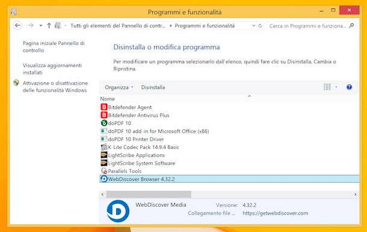This screenshot has height=232, width=367.
Task: Click the search magnifier icon
Action: tap(351, 25)
